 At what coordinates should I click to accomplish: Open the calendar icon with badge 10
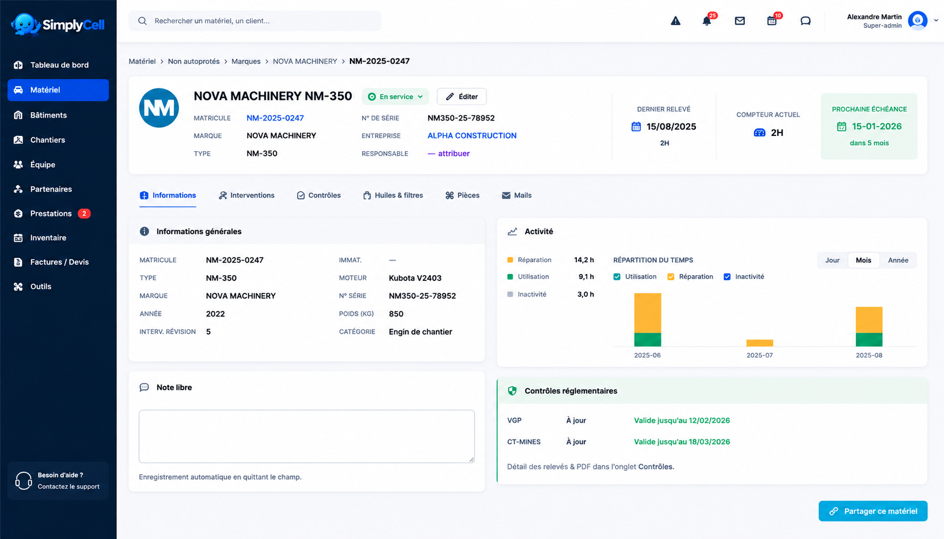[x=772, y=21]
